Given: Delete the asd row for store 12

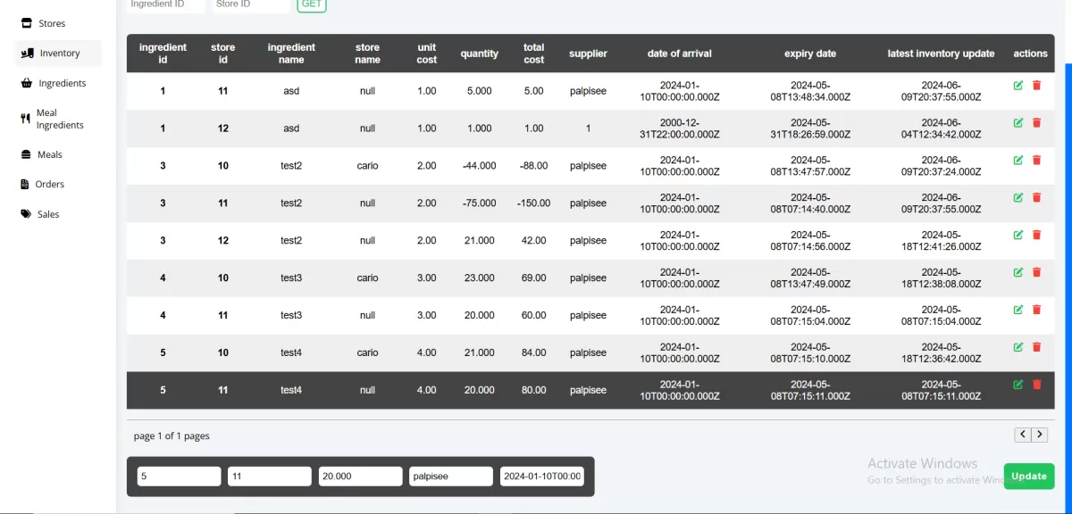Looking at the screenshot, I should [x=1037, y=123].
